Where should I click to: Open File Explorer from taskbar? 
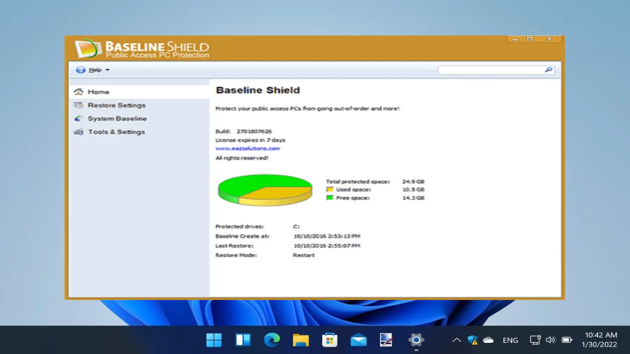301,340
